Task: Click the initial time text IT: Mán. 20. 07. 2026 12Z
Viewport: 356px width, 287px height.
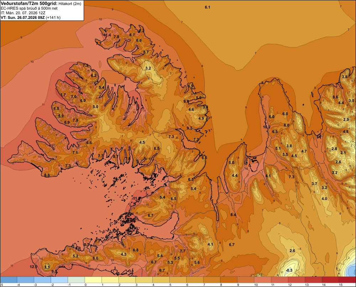Action: (x=23, y=13)
